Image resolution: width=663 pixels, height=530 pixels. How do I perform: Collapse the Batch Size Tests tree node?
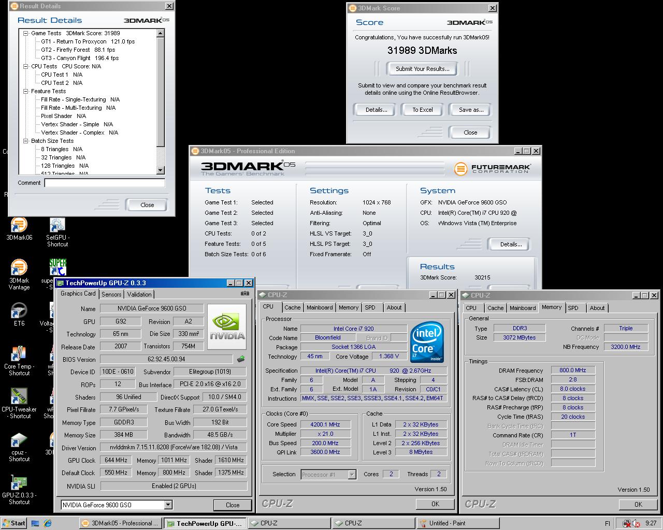(x=26, y=141)
